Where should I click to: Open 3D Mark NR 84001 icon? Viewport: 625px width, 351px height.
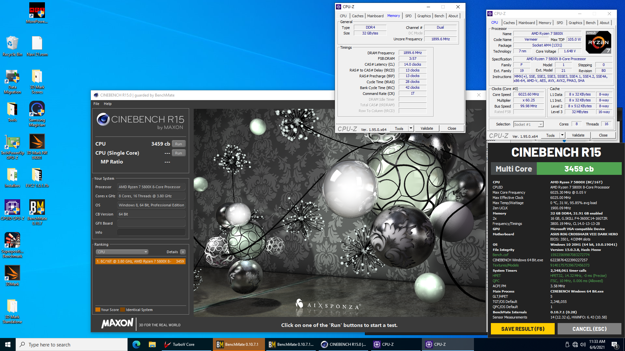point(37,147)
